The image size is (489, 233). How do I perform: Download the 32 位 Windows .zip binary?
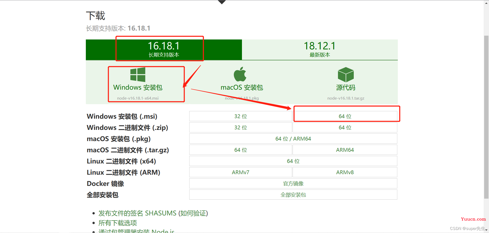tap(241, 127)
